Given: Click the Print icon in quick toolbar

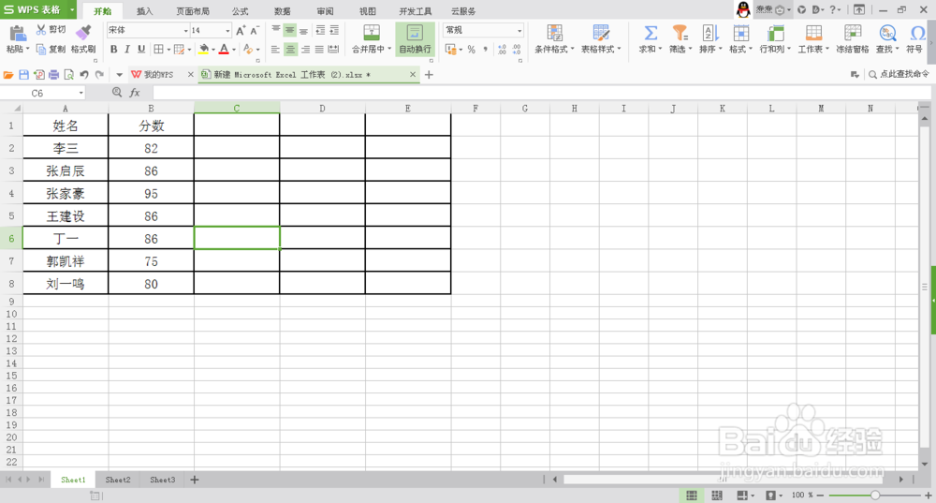Looking at the screenshot, I should pyautogui.click(x=53, y=75).
